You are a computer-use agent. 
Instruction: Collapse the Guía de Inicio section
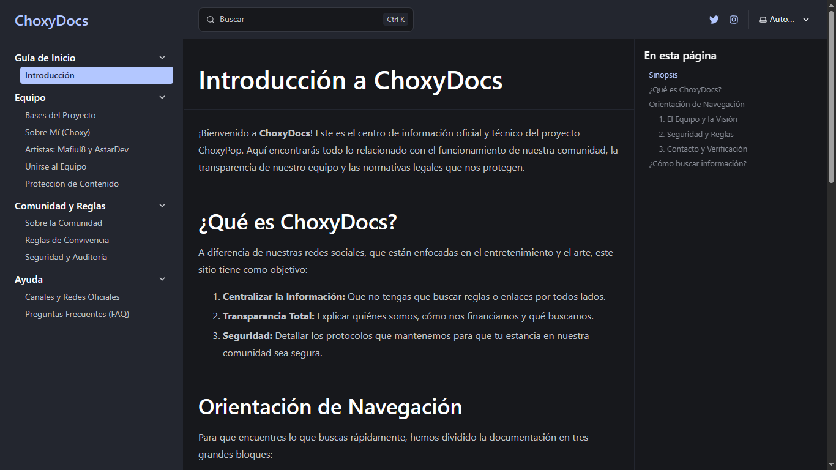162,57
